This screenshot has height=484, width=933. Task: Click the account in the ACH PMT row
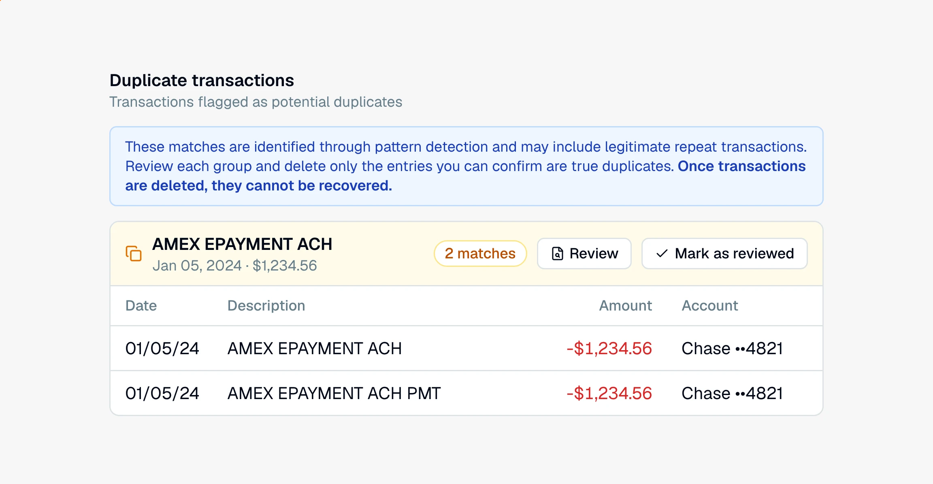coord(732,393)
